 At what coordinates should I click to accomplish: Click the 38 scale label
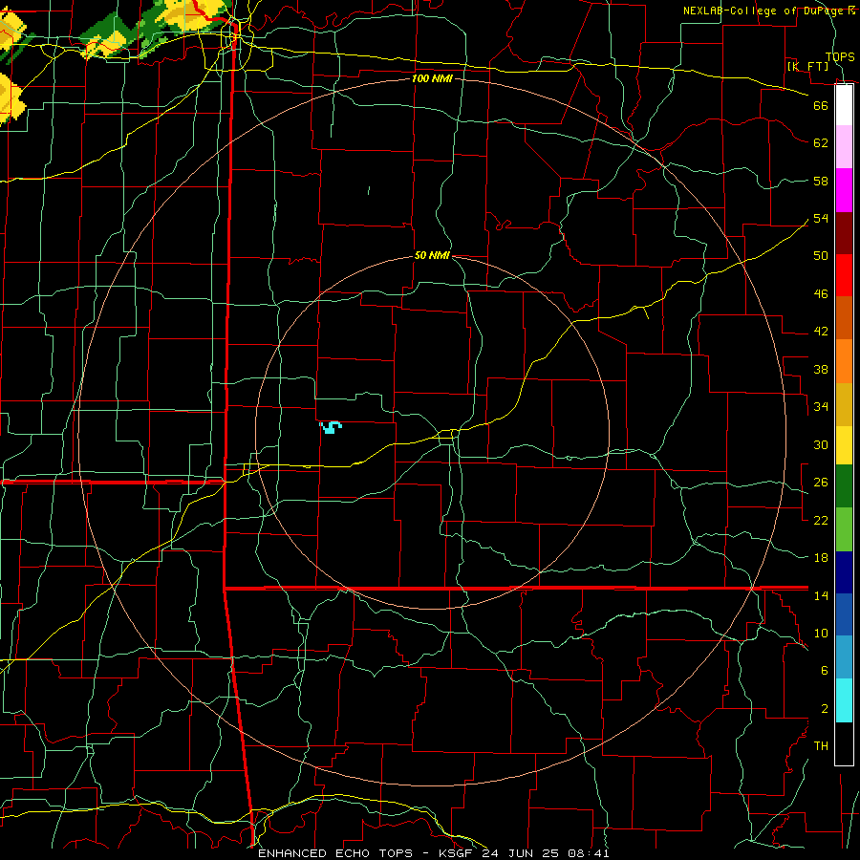point(821,369)
